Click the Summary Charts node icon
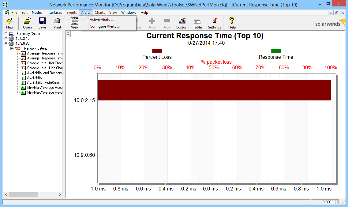The width and height of the screenshot is (348, 207). 12,34
